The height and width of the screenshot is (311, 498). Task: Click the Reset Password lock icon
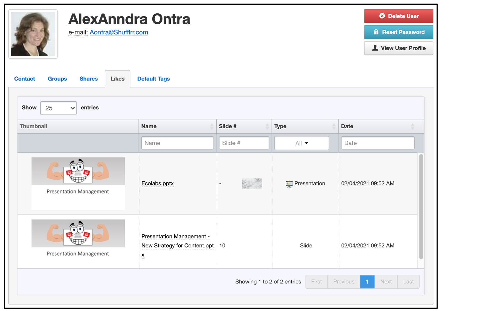376,32
